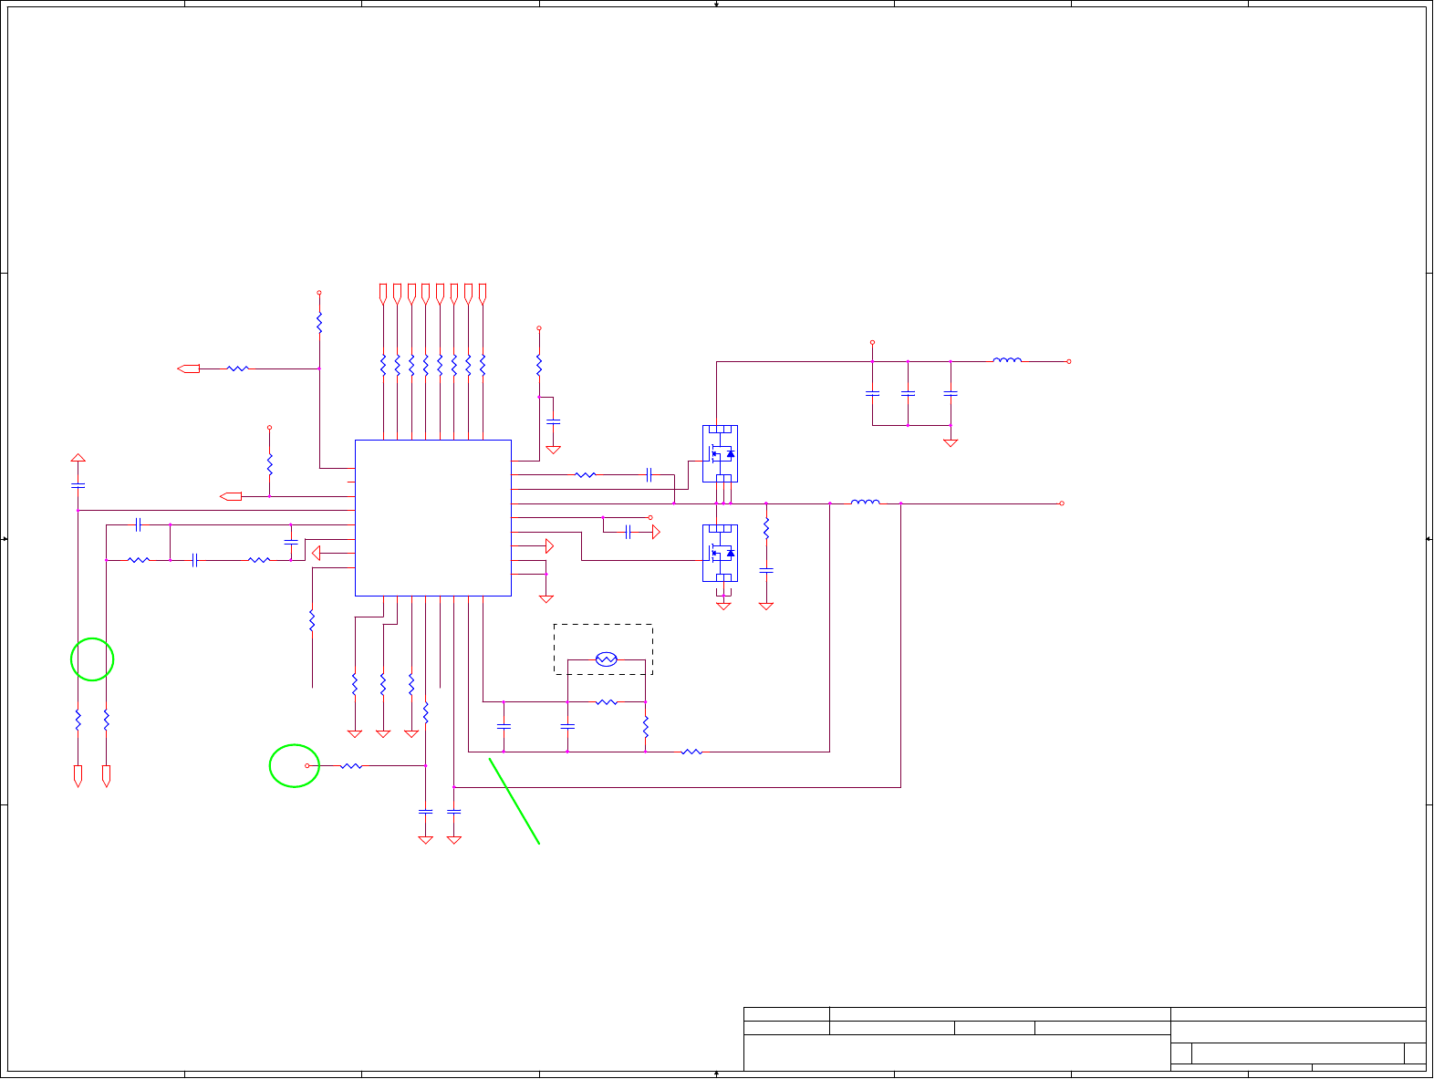1434x1079 pixels.
Task: Select the horizontal resistor between IC and upper MOSFET
Action: tap(586, 475)
